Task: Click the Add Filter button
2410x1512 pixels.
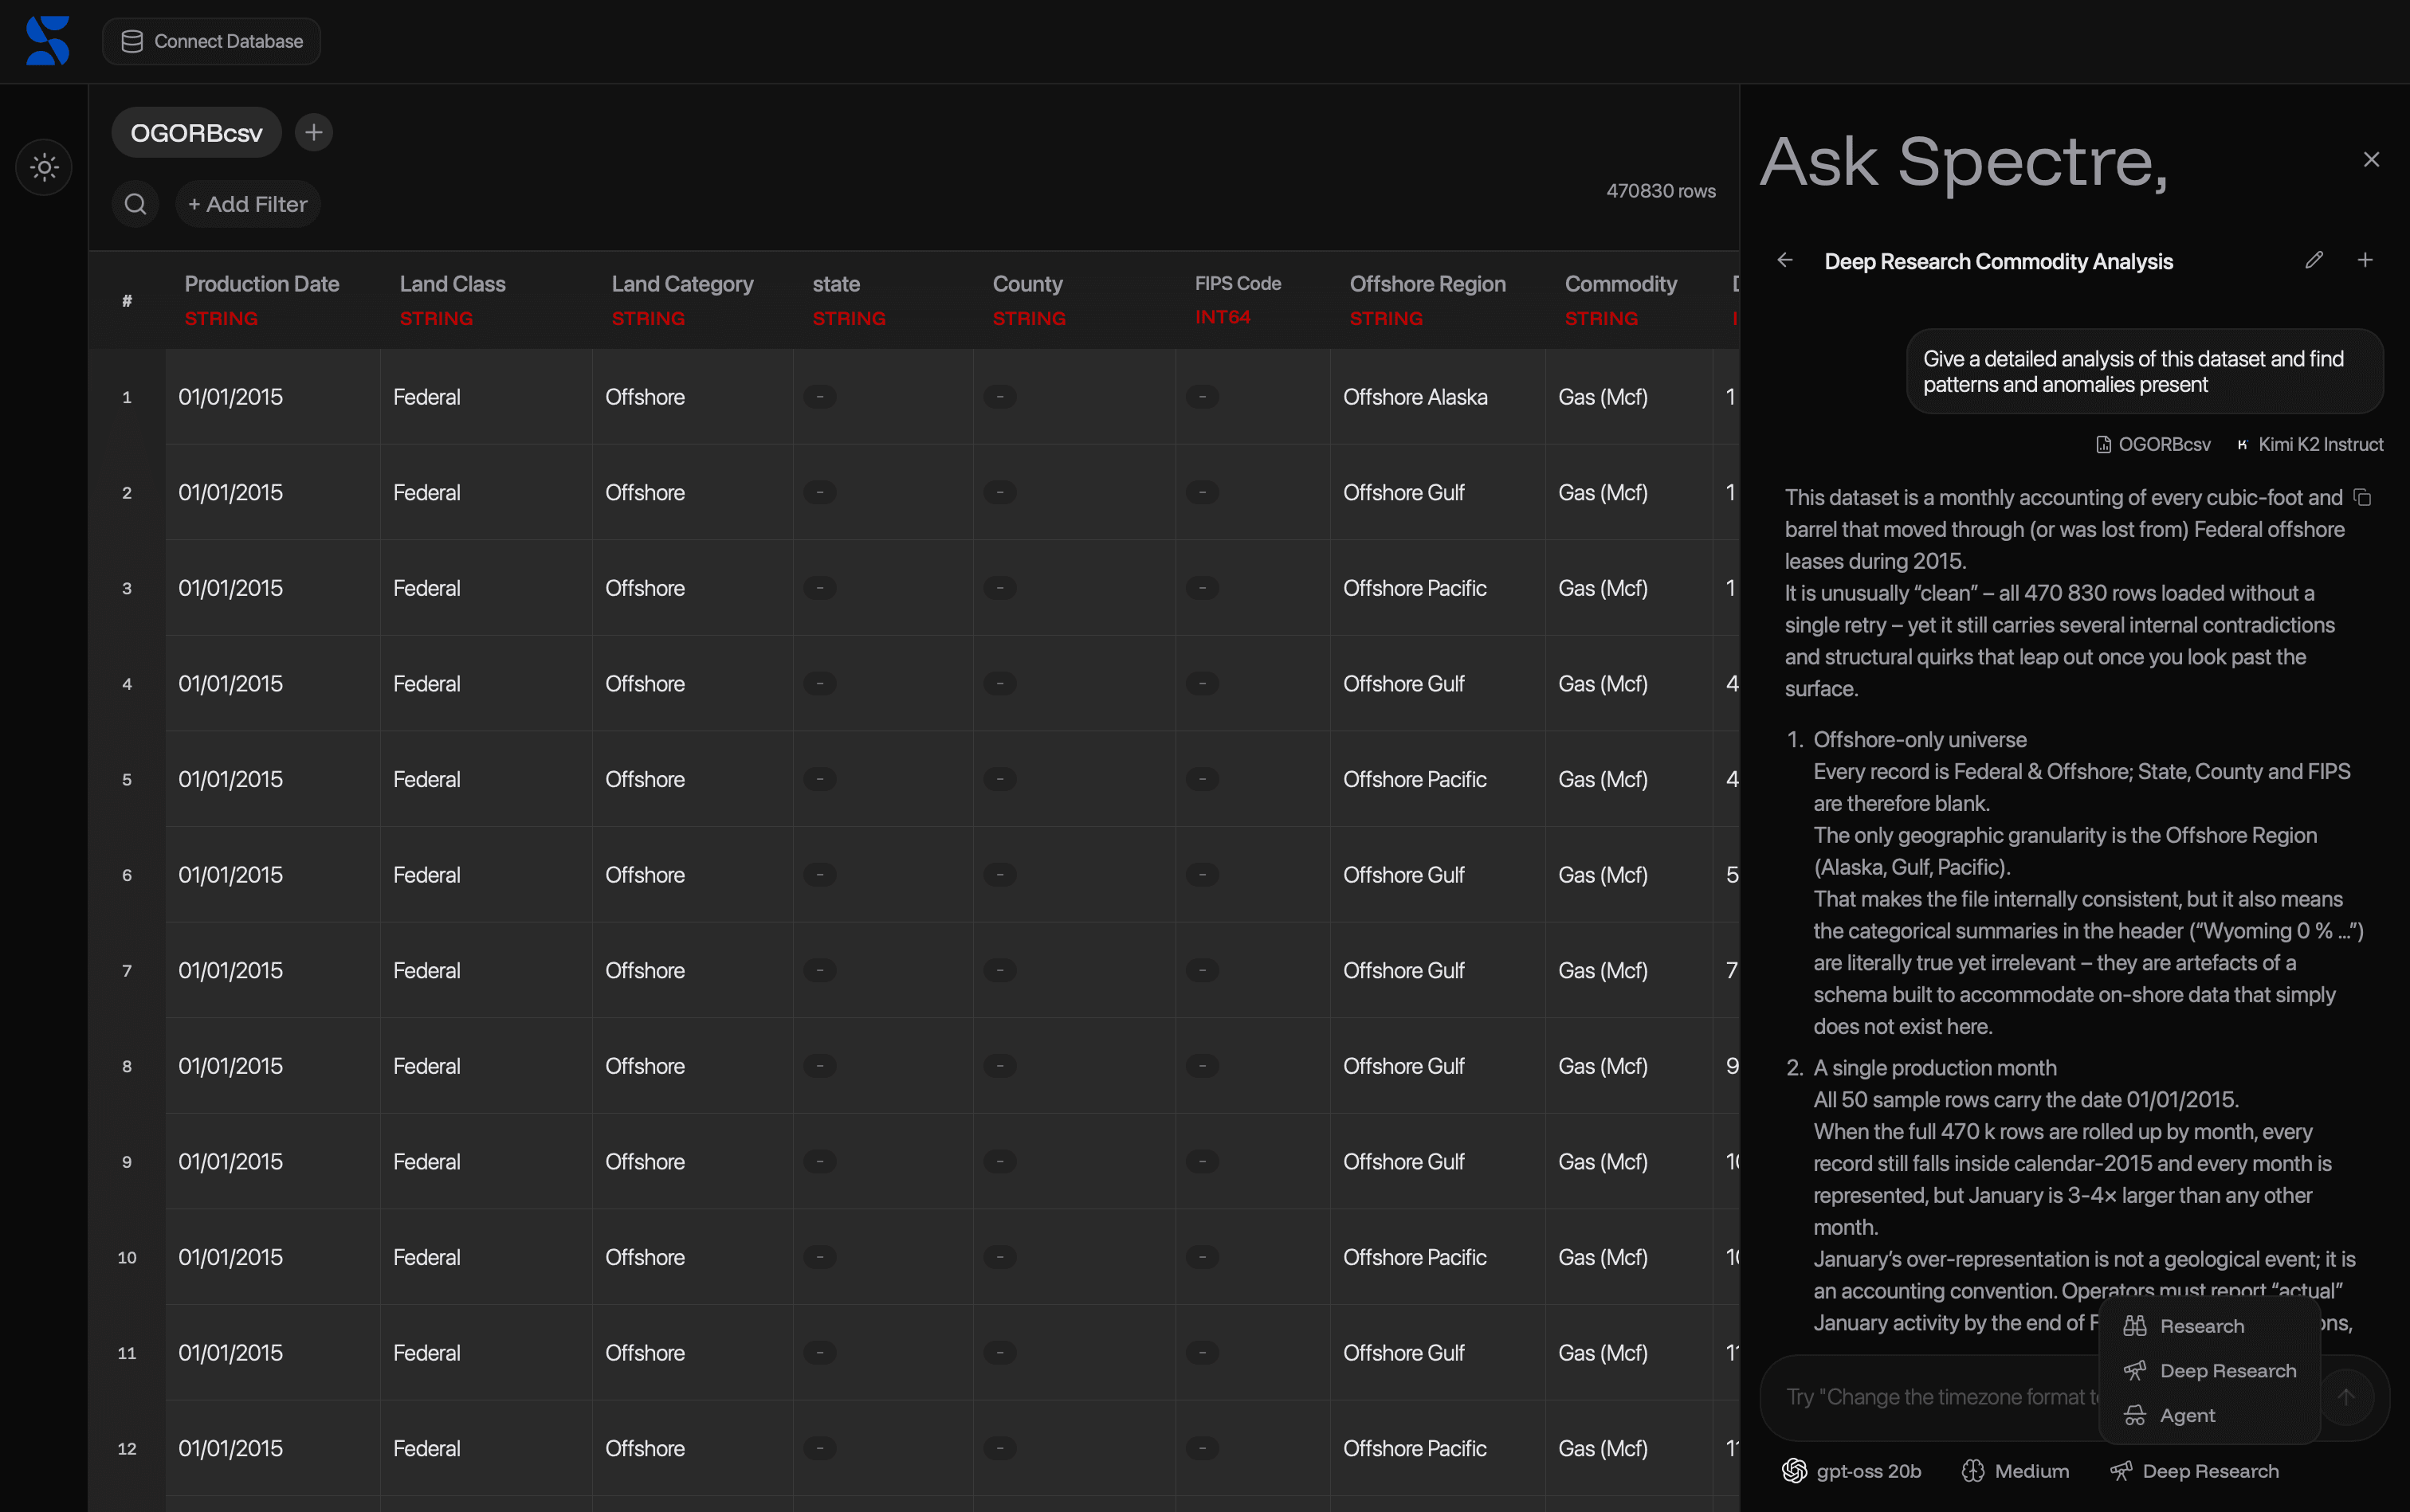Action: click(x=248, y=204)
